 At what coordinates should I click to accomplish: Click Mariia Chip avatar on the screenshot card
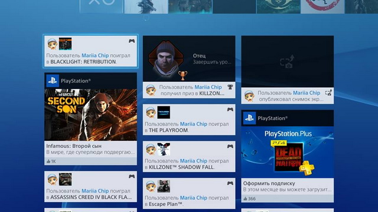(x=249, y=96)
